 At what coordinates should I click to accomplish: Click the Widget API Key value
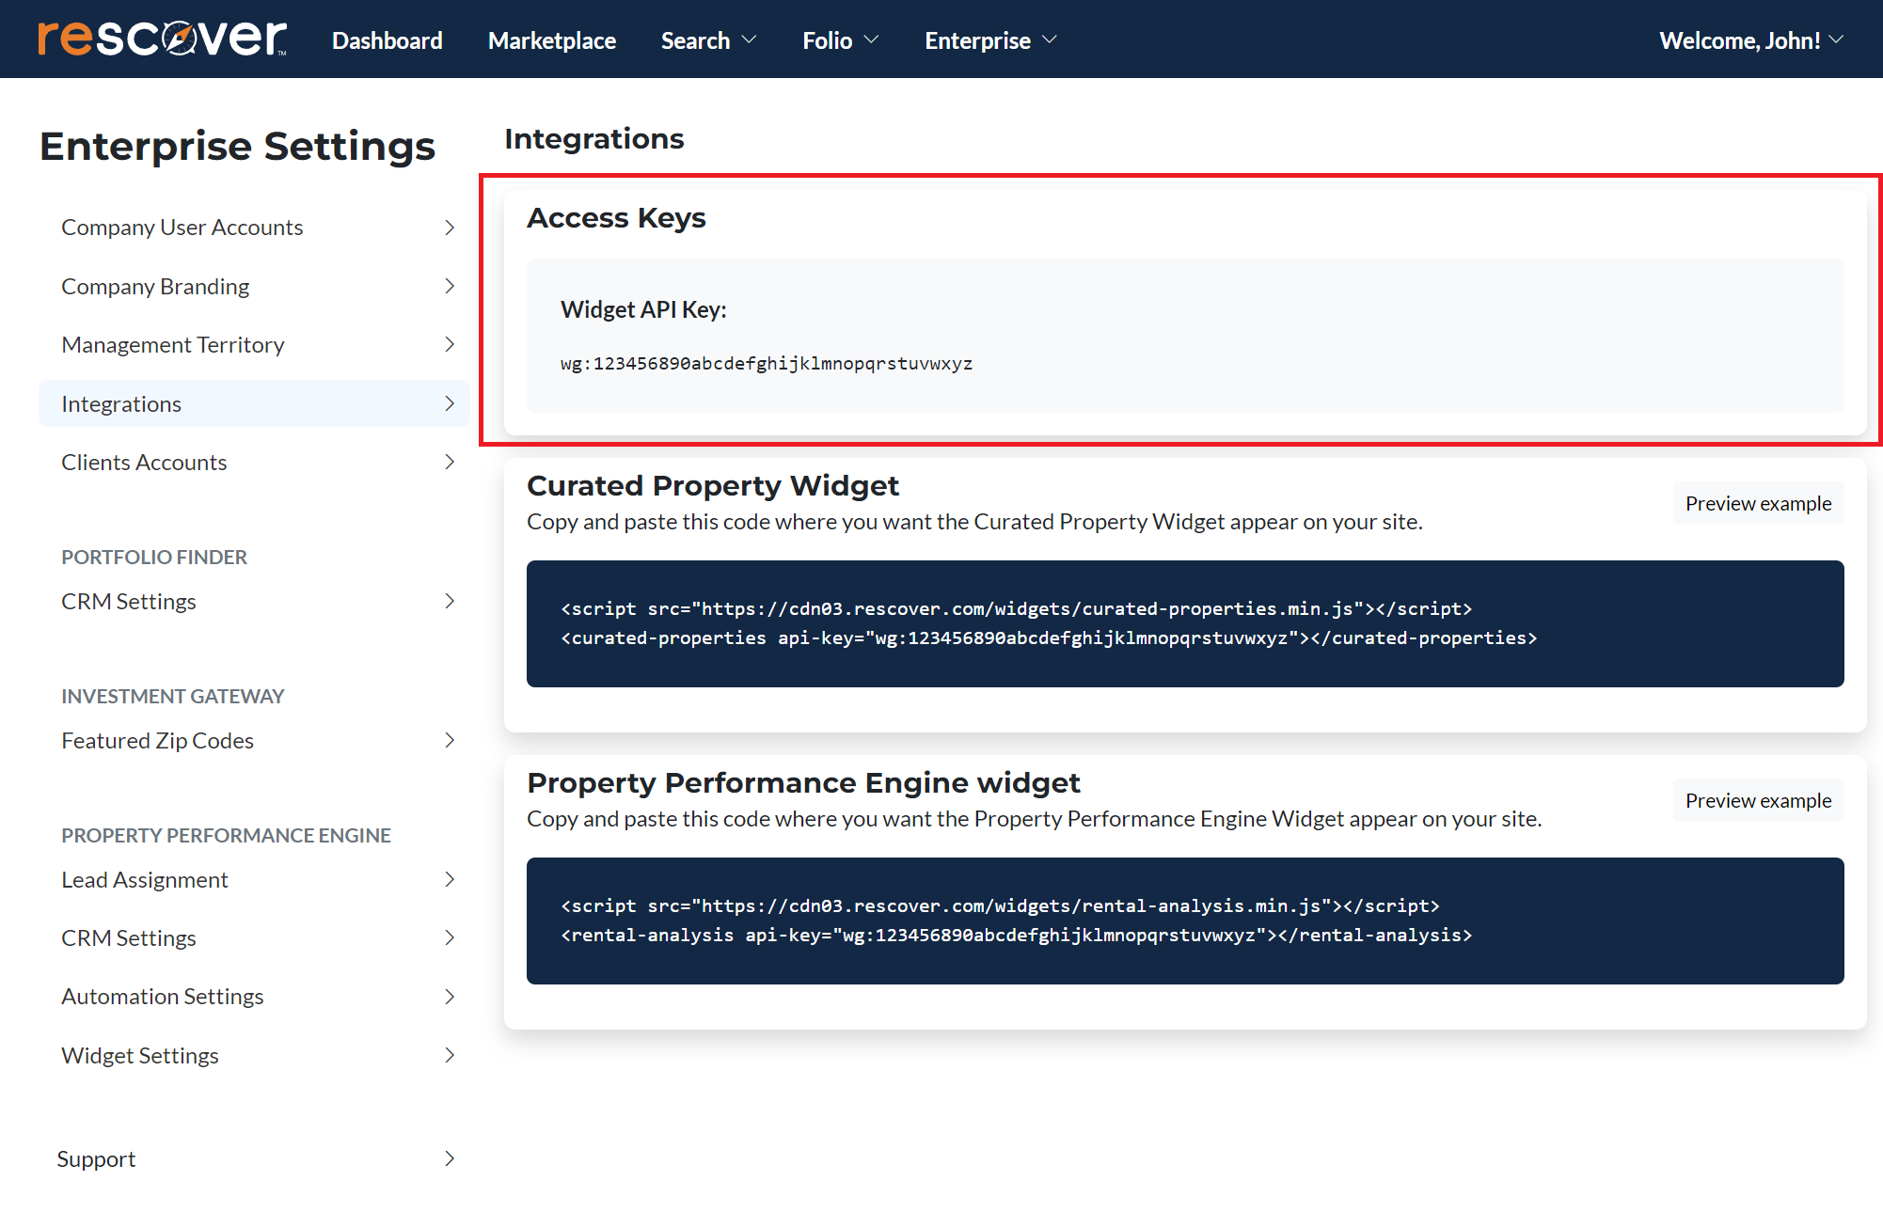tap(766, 364)
